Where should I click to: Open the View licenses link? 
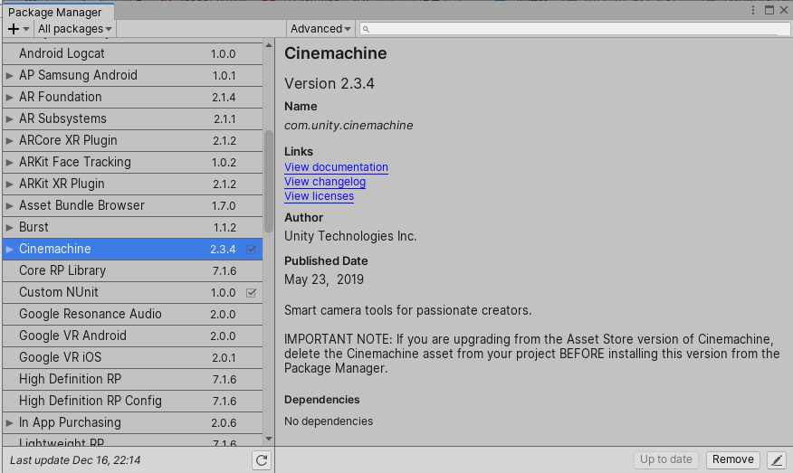click(320, 196)
